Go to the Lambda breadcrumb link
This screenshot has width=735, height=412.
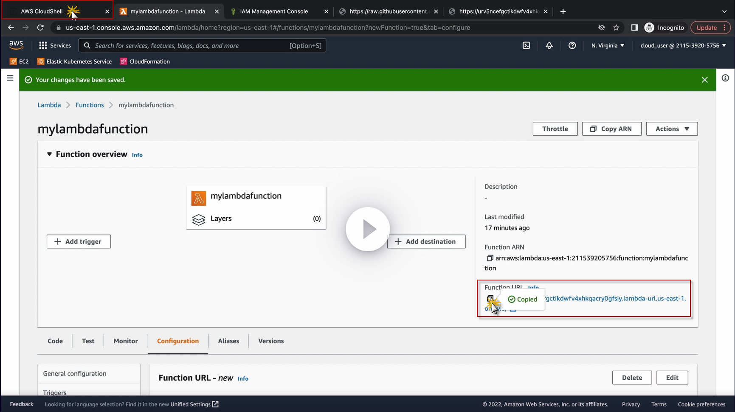(49, 105)
